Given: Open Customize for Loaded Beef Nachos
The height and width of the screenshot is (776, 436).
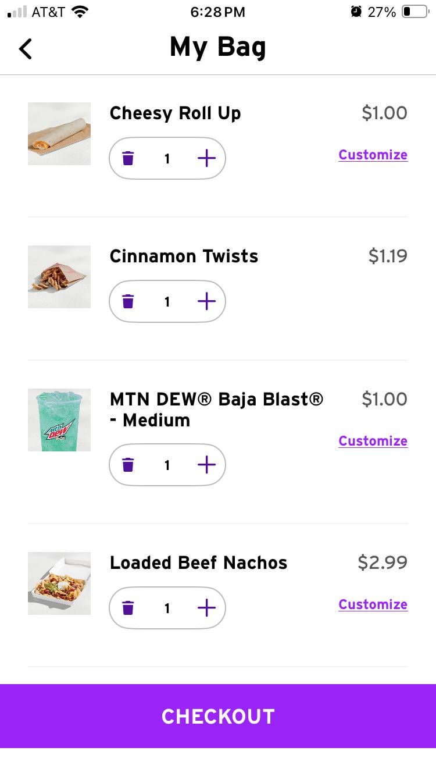Looking at the screenshot, I should point(373,604).
